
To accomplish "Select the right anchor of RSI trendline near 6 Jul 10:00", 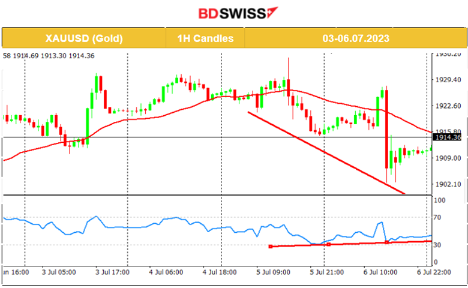I will [387, 242].
